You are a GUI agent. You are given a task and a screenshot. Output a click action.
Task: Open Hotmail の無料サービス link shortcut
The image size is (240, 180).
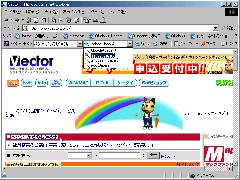click(x=36, y=36)
